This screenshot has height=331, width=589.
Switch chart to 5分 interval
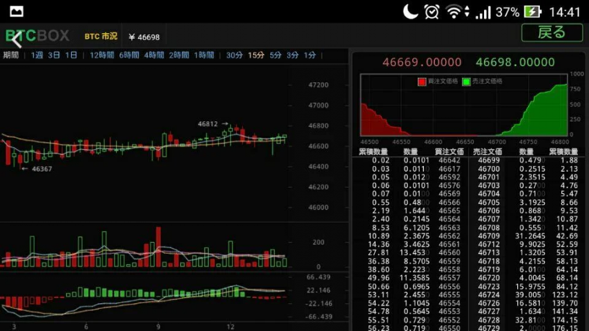[x=276, y=55]
